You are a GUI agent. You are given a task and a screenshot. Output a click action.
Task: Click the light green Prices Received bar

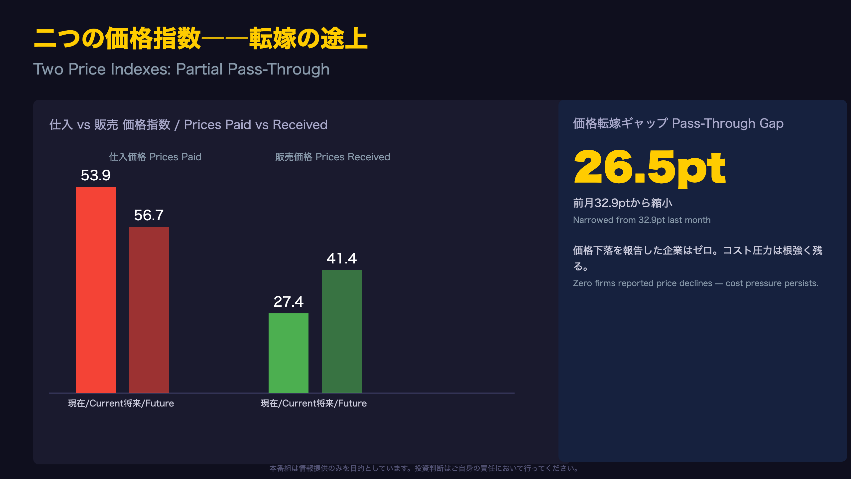pos(289,353)
